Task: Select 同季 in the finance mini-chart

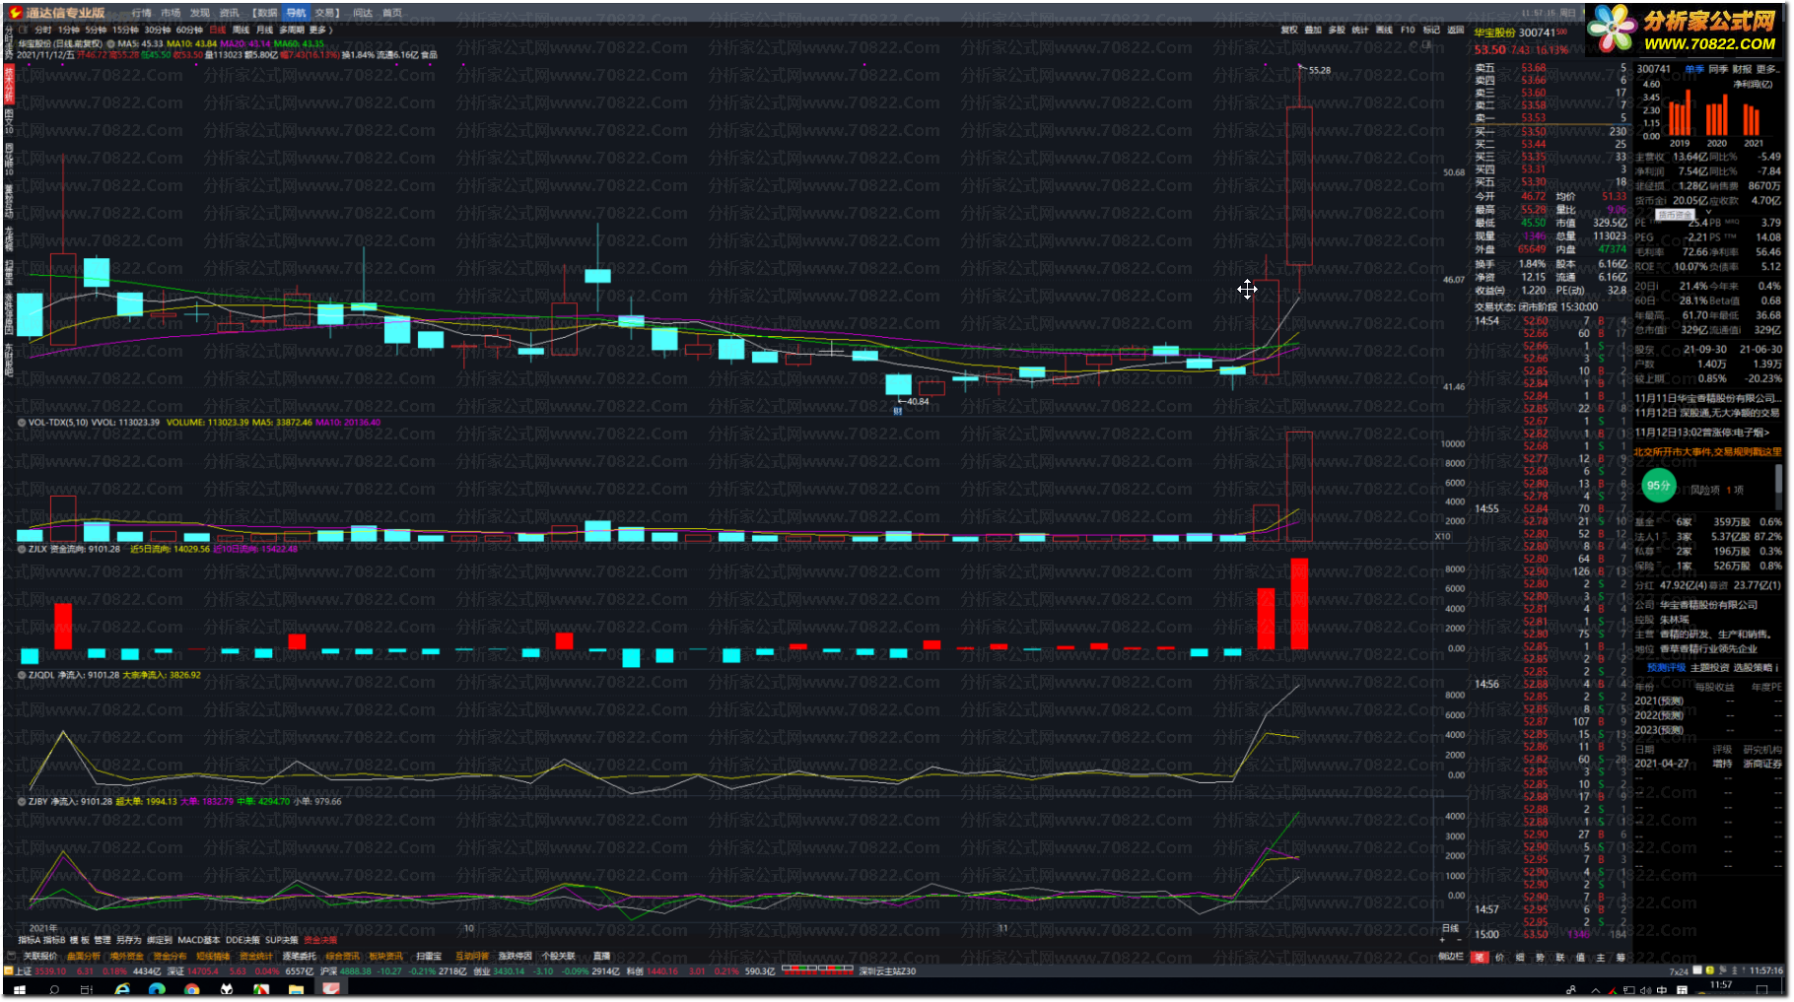Action: 1718,69
